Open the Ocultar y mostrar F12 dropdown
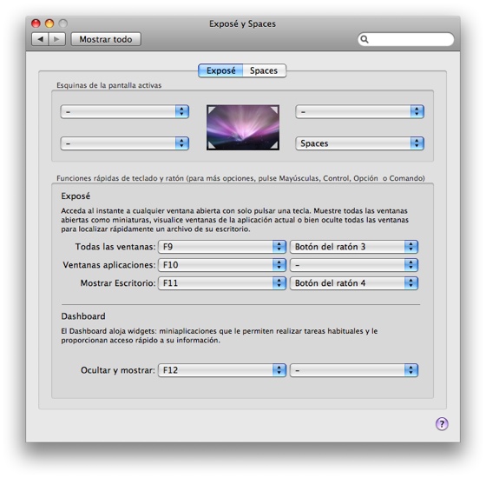 click(222, 370)
